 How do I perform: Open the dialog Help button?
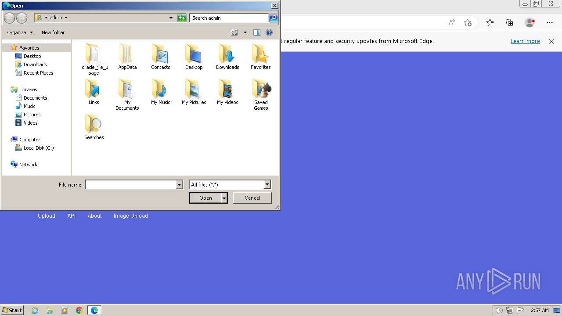(x=269, y=32)
